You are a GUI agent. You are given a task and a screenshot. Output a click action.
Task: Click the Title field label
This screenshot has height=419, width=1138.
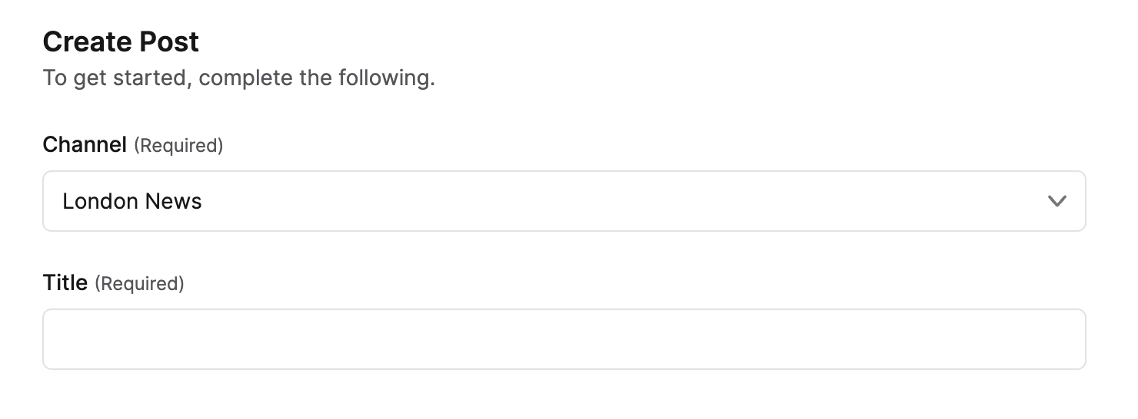pos(65,283)
